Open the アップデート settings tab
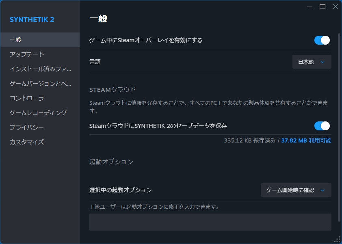The width and height of the screenshot is (342, 244). [x=40, y=54]
